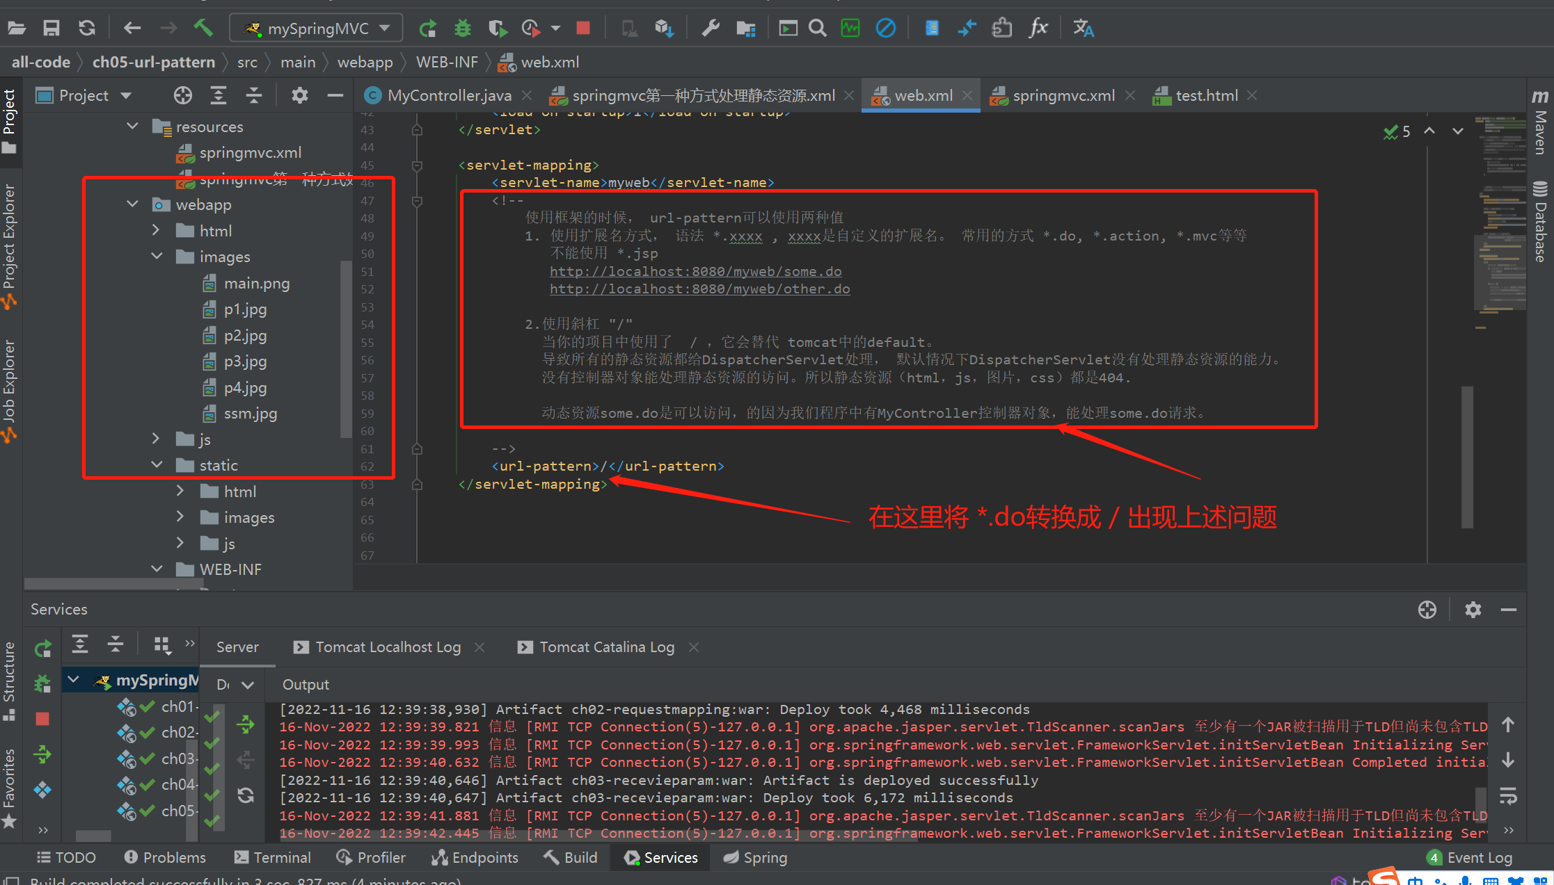The image size is (1554, 885).
Task: Open the Event Log button
Action: 1478,857
